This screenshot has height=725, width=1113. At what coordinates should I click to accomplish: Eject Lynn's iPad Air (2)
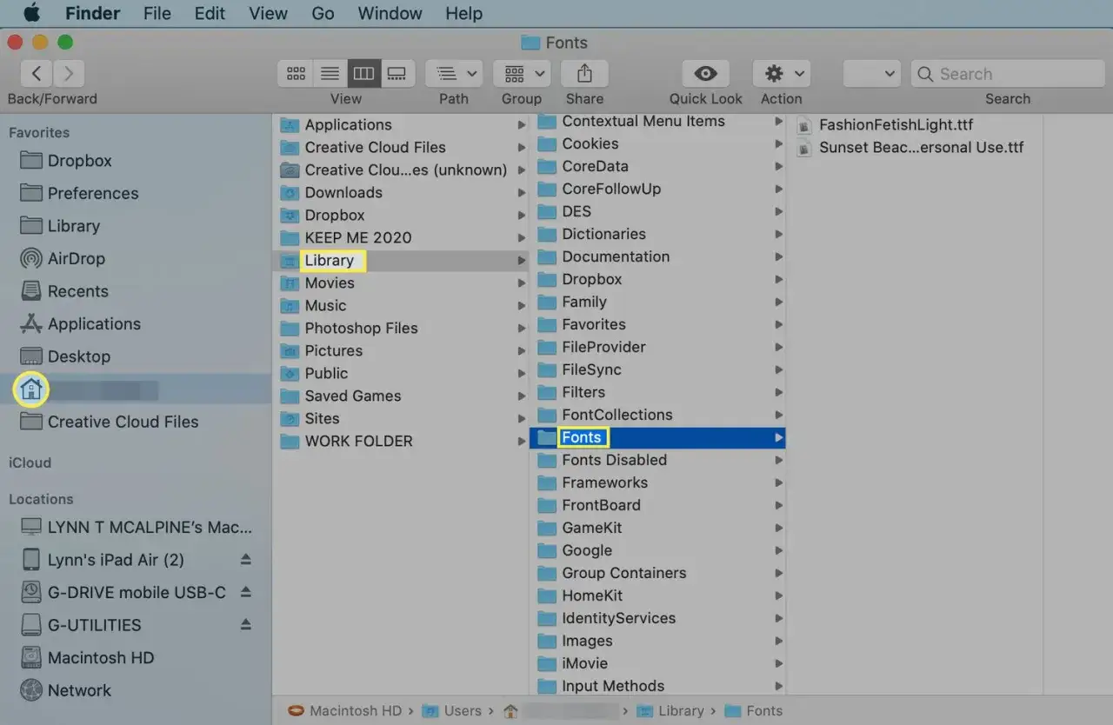pyautogui.click(x=245, y=559)
